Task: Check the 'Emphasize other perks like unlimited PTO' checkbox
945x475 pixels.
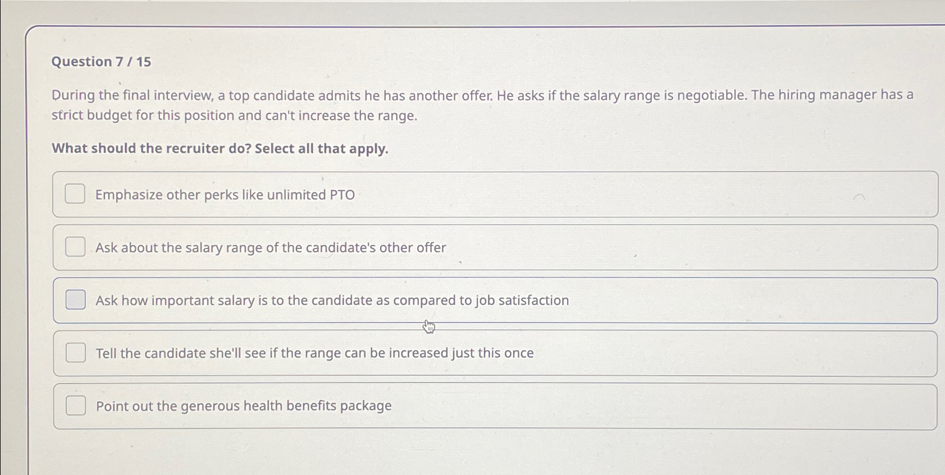Action: pyautogui.click(x=75, y=194)
